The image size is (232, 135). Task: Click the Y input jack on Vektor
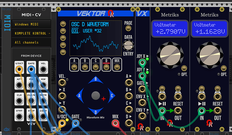pyautogui.click(x=62, y=110)
